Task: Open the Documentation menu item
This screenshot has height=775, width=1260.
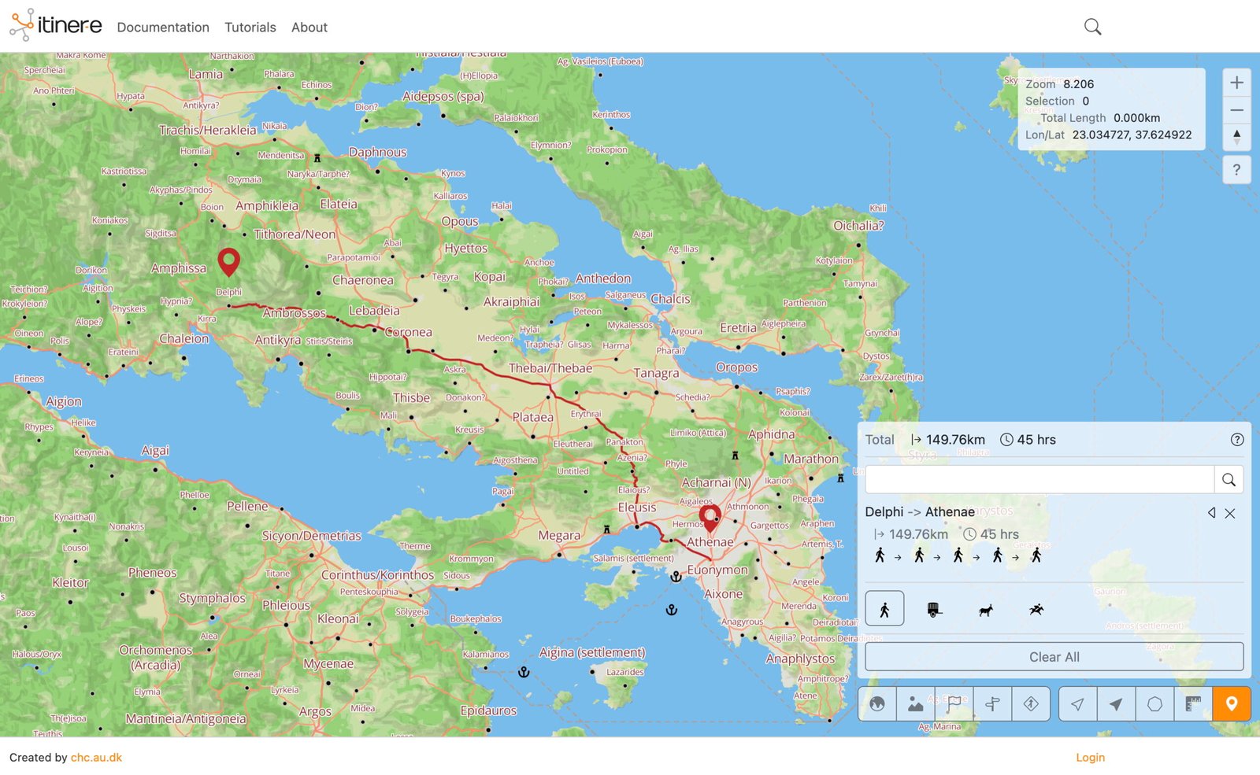Action: tap(163, 28)
